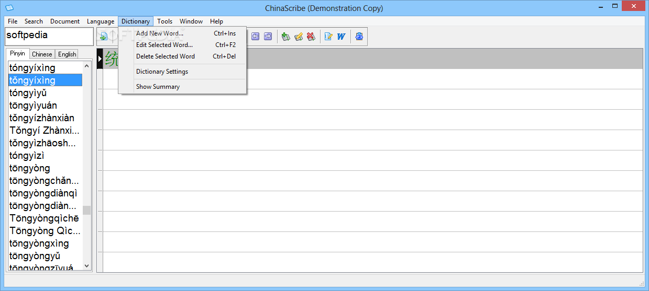649x291 pixels.
Task: Select list entry tōngyòngxìng
Action: [45, 243]
